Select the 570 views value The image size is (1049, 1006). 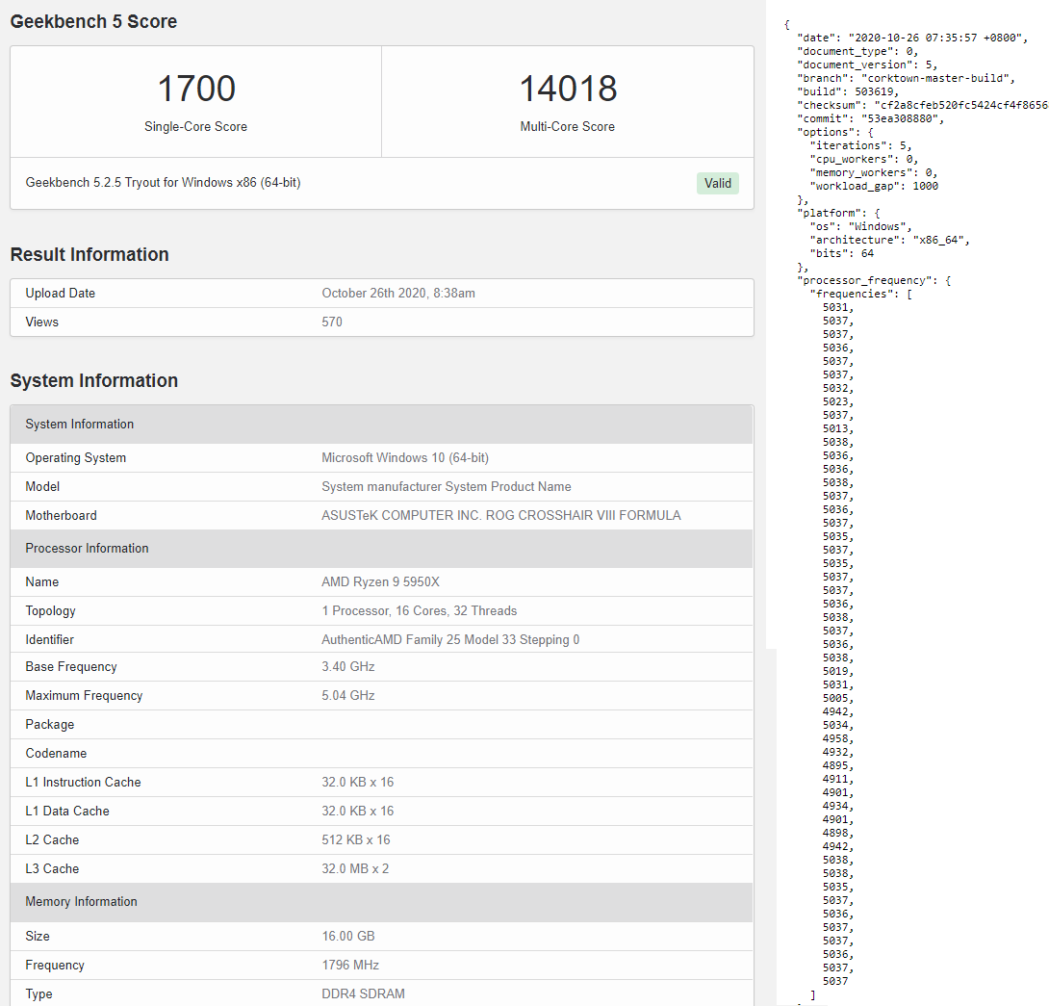point(332,322)
